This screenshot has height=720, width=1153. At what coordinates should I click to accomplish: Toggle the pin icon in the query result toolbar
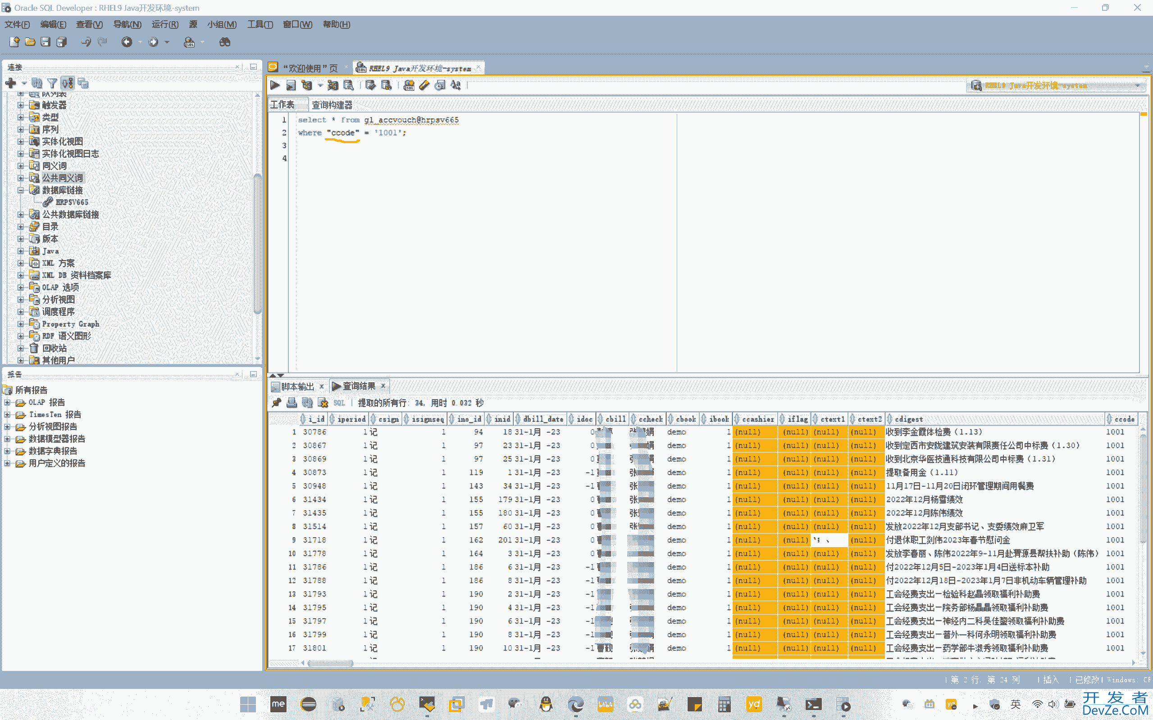coord(276,403)
